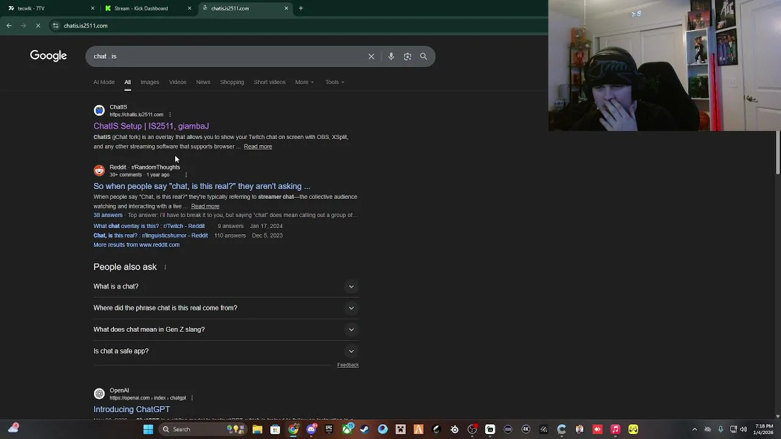Open Steam from the taskbar
The width and height of the screenshot is (781, 439).
(365, 429)
